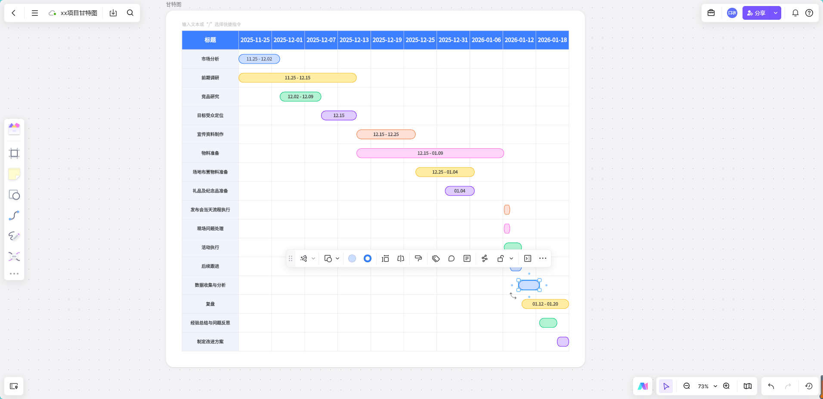Open the hamburger main menu

(x=35, y=13)
